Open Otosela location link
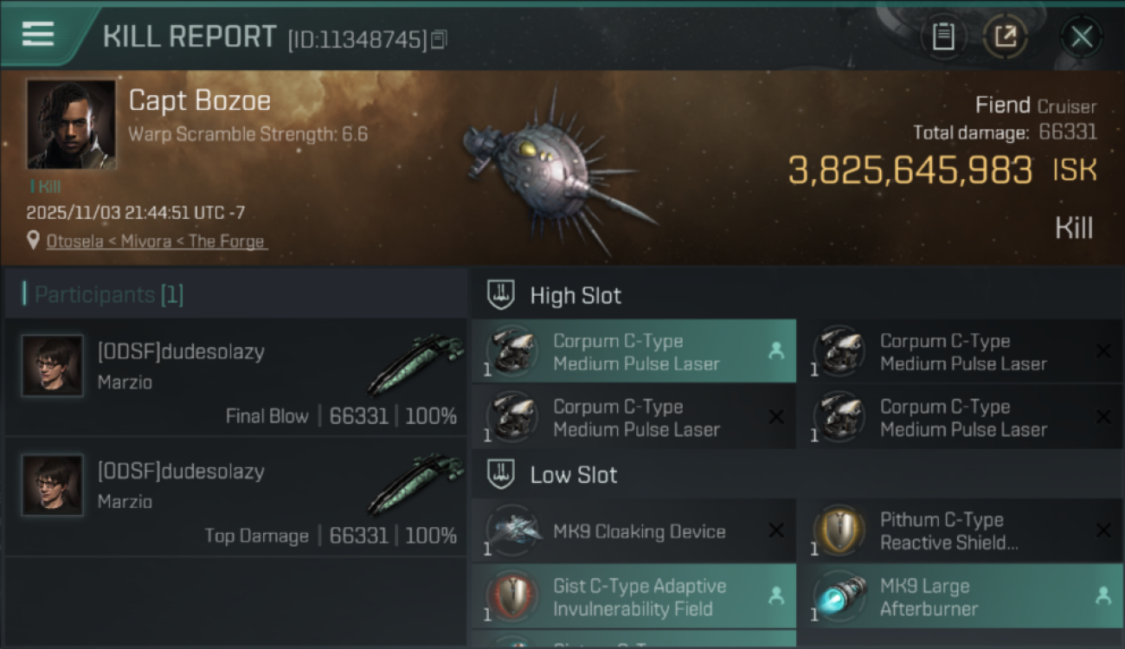Viewport: 1125px width, 649px height. click(156, 241)
